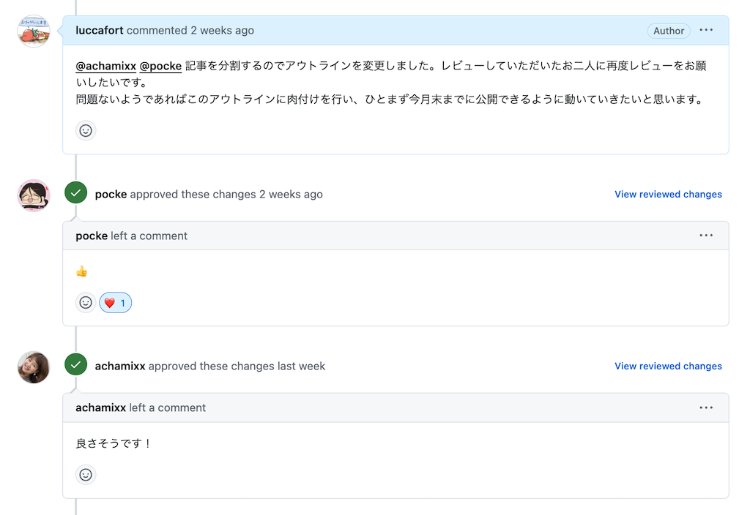Open options menu on achamixx's comment

tap(706, 407)
